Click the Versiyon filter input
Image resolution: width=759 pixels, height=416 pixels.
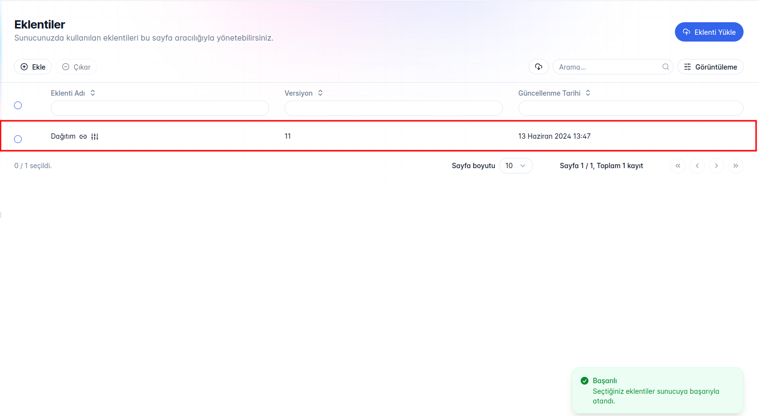coord(394,108)
